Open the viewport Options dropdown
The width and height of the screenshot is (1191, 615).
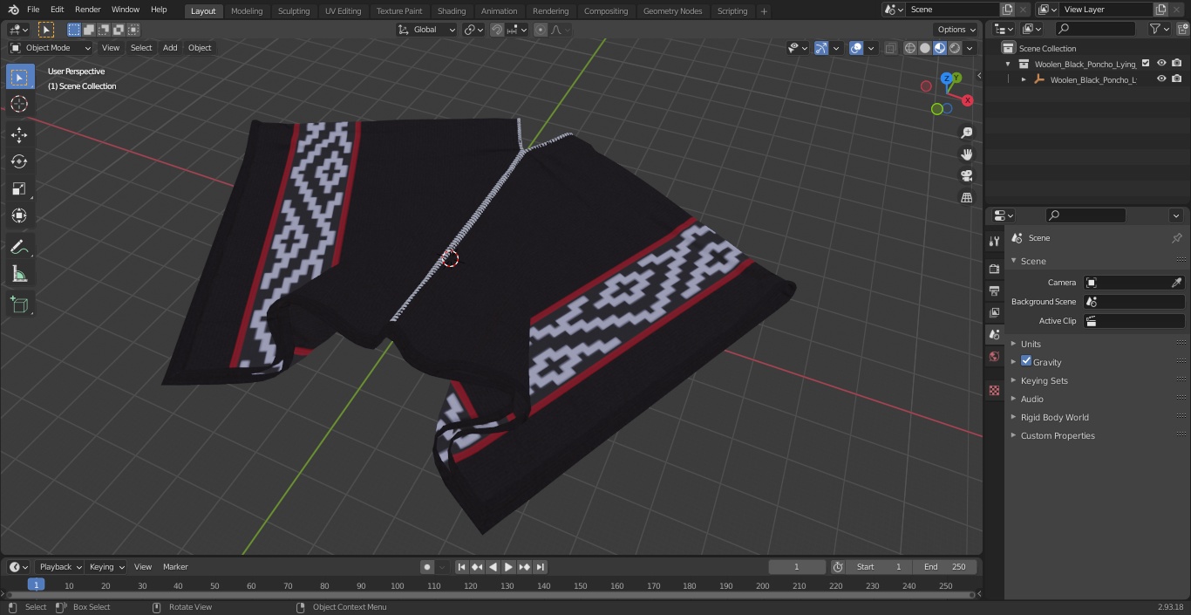tap(956, 30)
